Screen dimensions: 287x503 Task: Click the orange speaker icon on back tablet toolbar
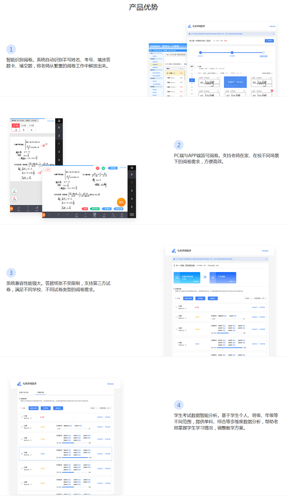[12, 209]
